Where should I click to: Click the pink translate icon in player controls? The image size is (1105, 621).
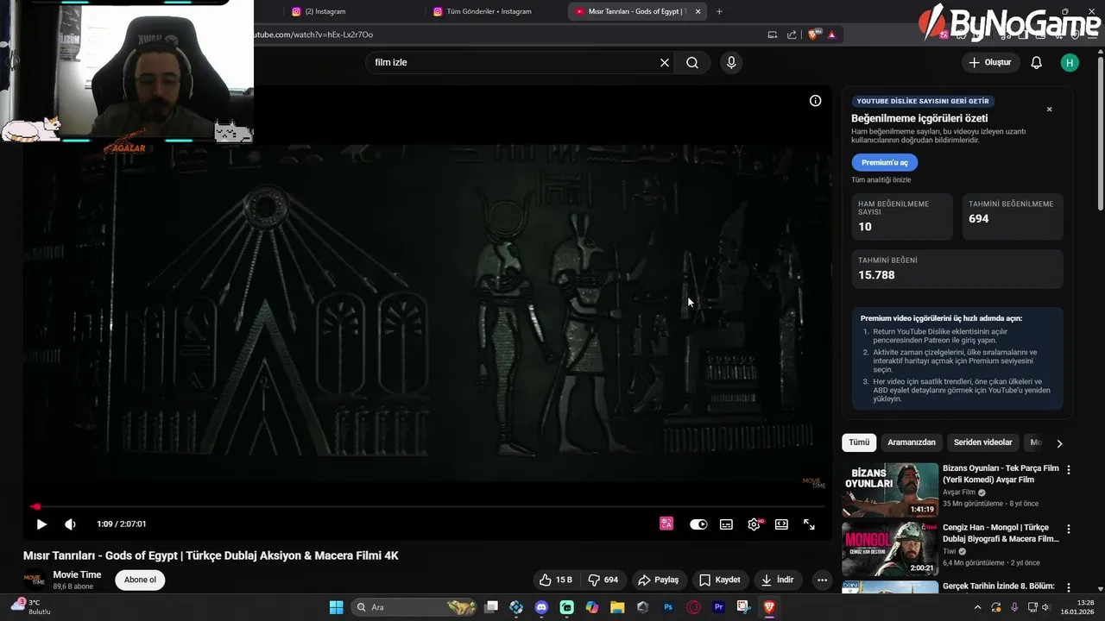[666, 524]
